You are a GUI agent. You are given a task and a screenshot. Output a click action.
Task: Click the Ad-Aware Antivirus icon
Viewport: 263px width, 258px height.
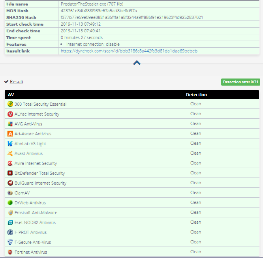coord(10,134)
